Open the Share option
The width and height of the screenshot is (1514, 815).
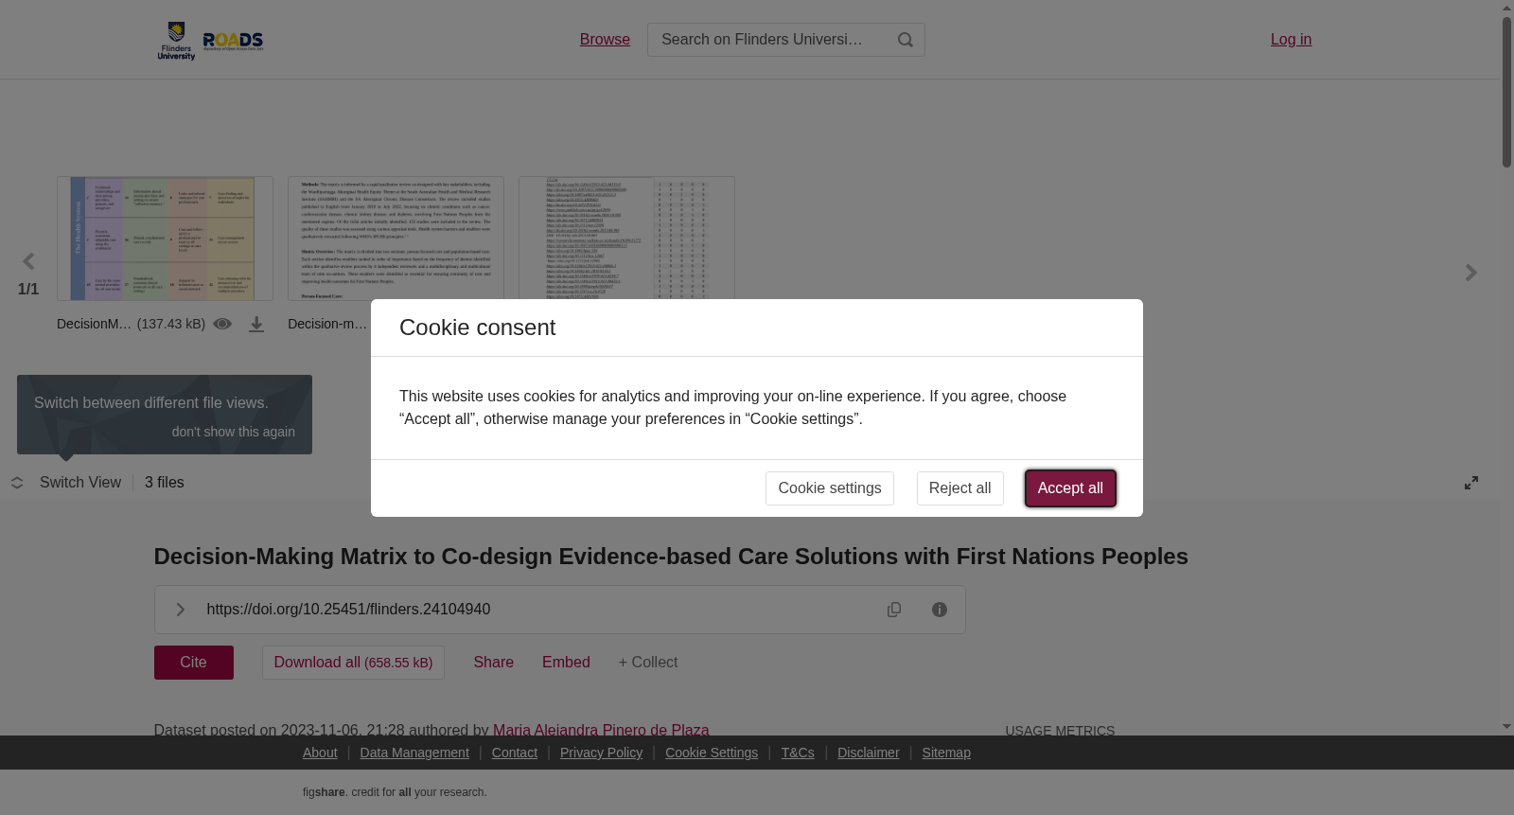(x=494, y=663)
